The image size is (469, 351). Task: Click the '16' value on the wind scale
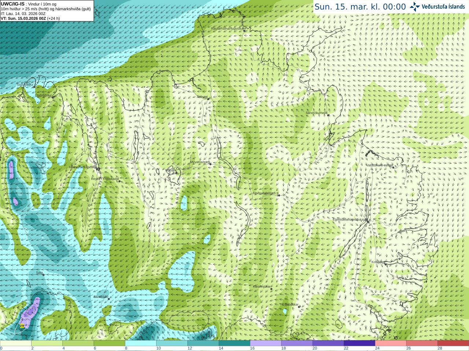252,348
